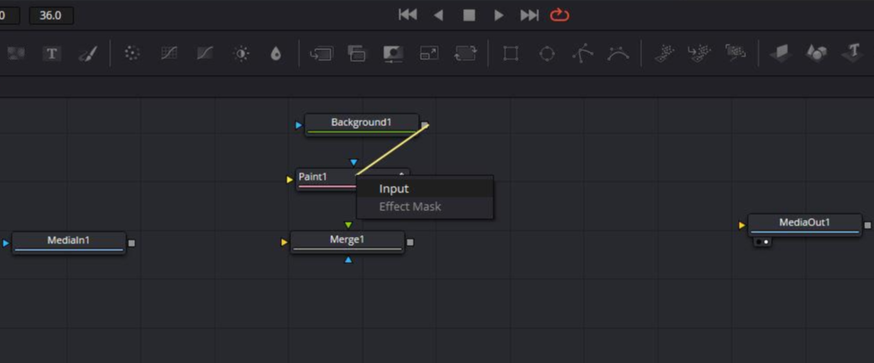Click the 36.0 frame value field

51,15
